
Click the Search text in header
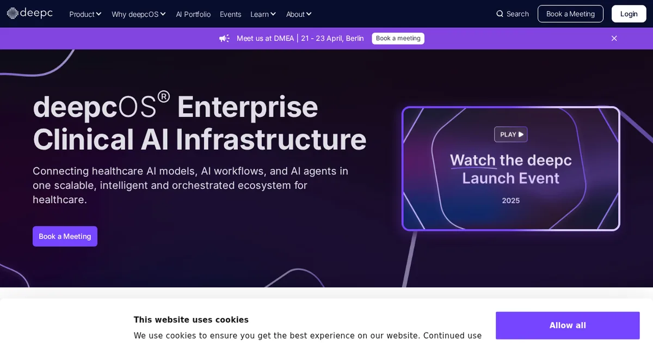[x=518, y=14]
